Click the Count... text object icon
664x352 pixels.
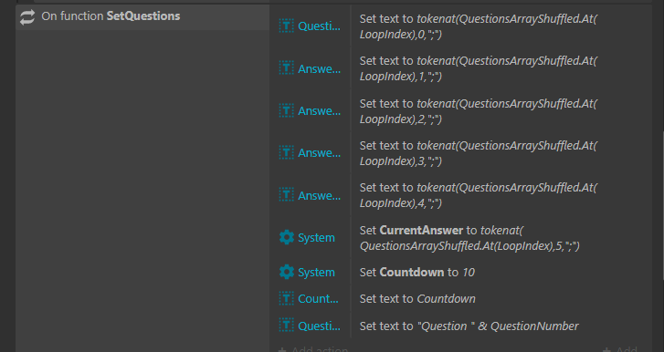coord(286,299)
